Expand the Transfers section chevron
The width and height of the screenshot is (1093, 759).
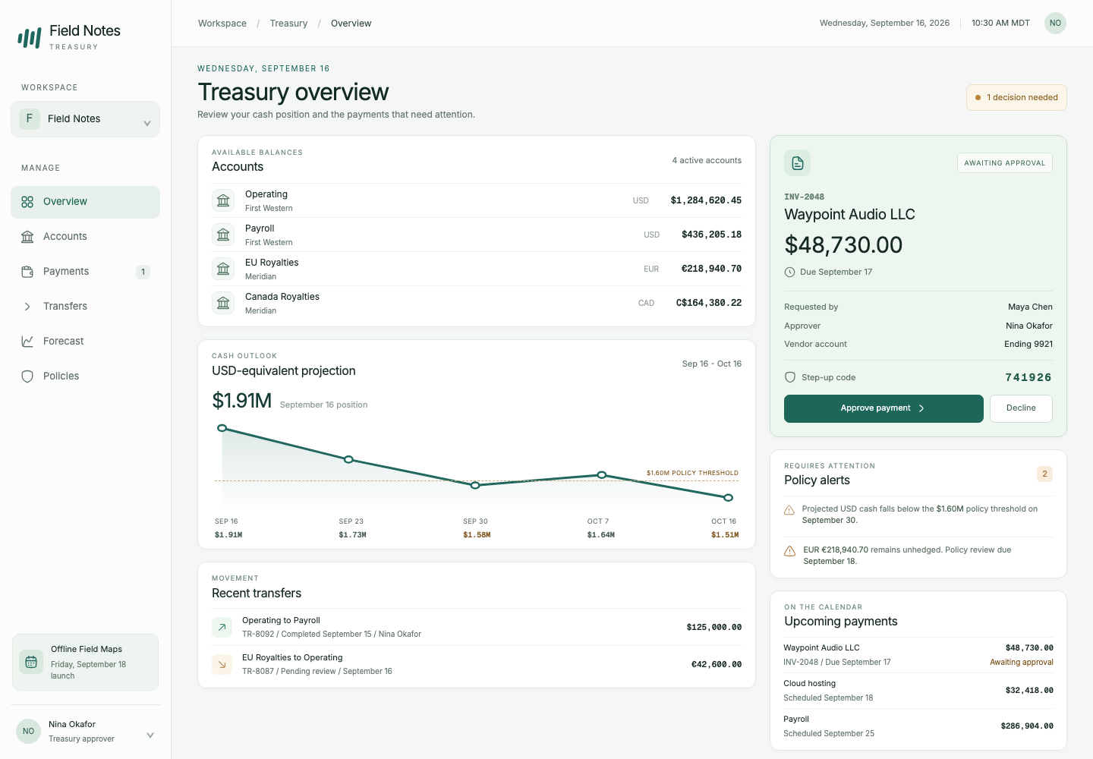pyautogui.click(x=27, y=307)
